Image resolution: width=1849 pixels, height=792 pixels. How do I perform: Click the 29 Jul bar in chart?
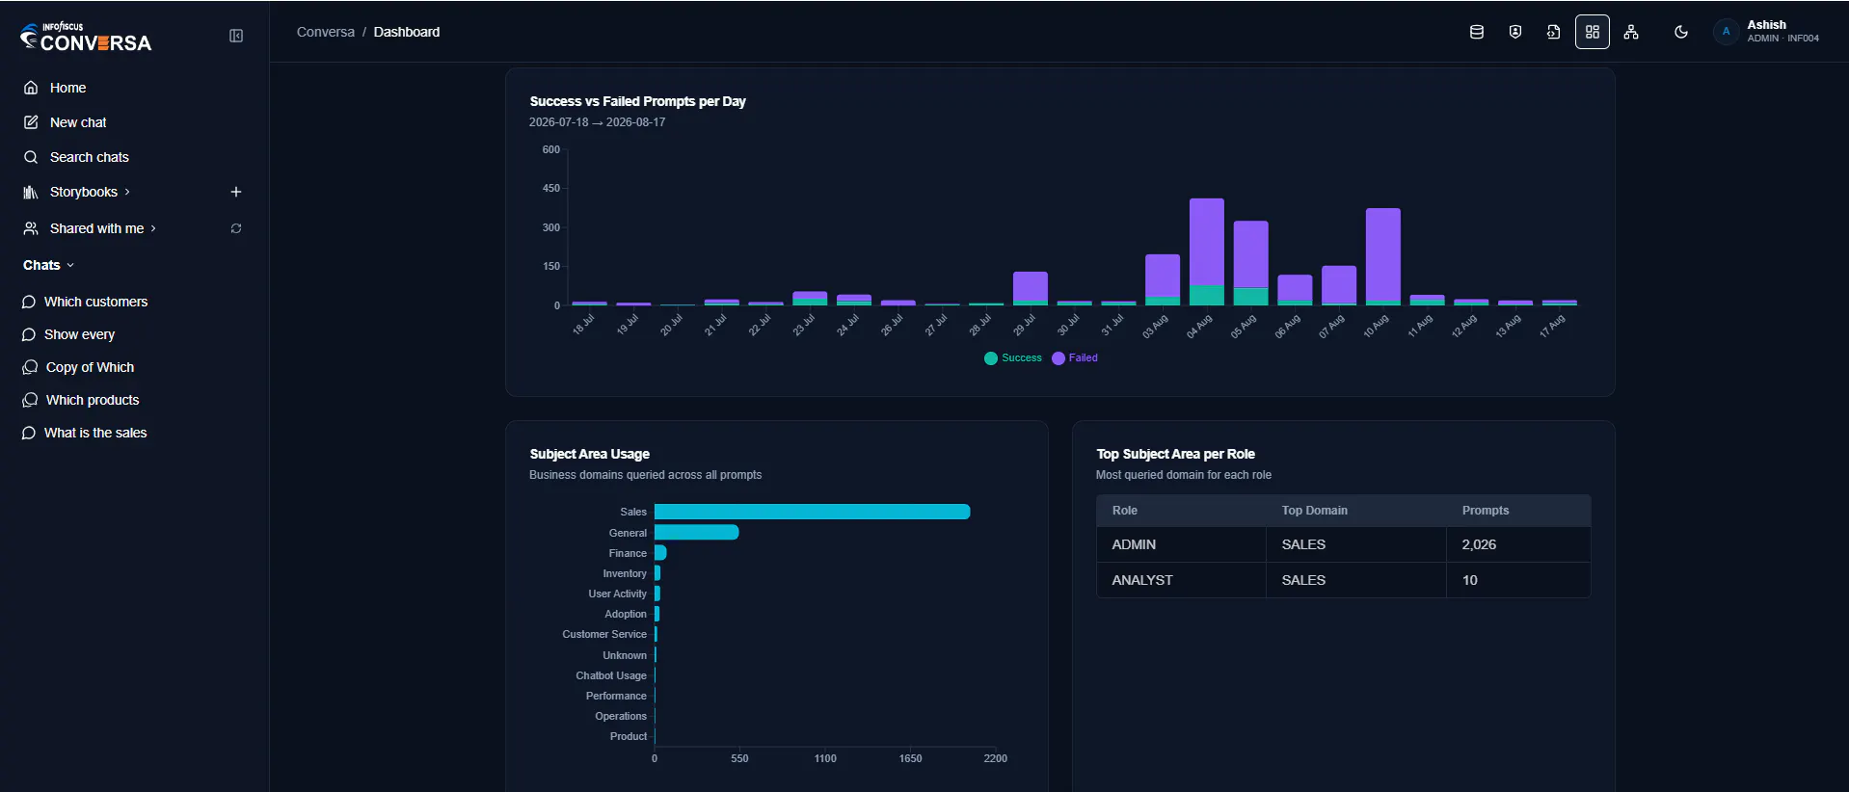click(1031, 288)
